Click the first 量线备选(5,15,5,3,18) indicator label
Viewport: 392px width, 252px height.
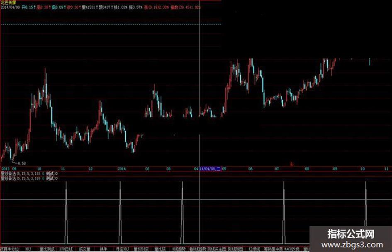click(21, 174)
